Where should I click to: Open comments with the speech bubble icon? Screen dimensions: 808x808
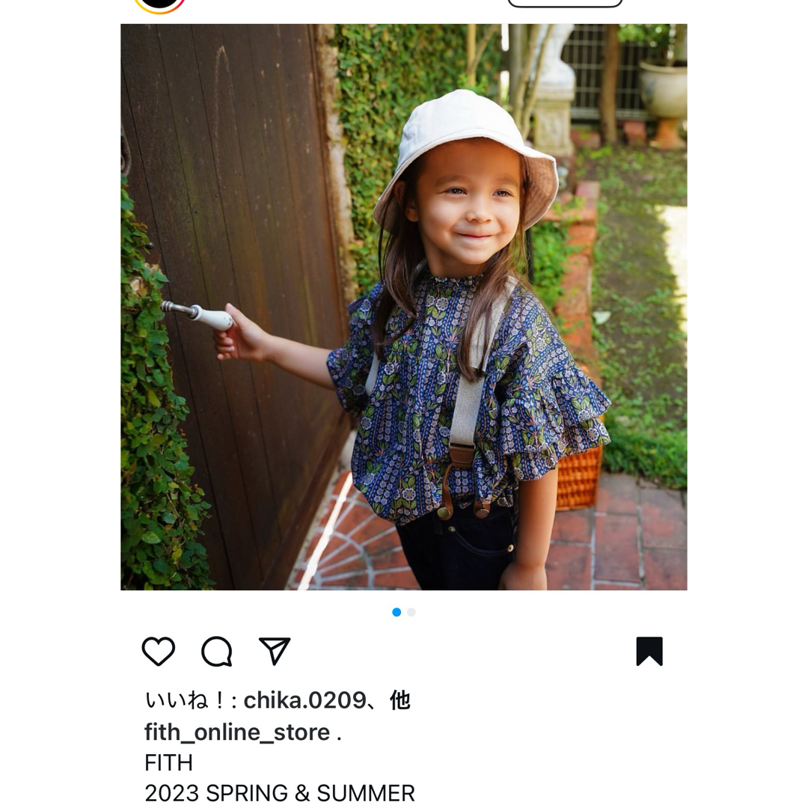point(216,652)
